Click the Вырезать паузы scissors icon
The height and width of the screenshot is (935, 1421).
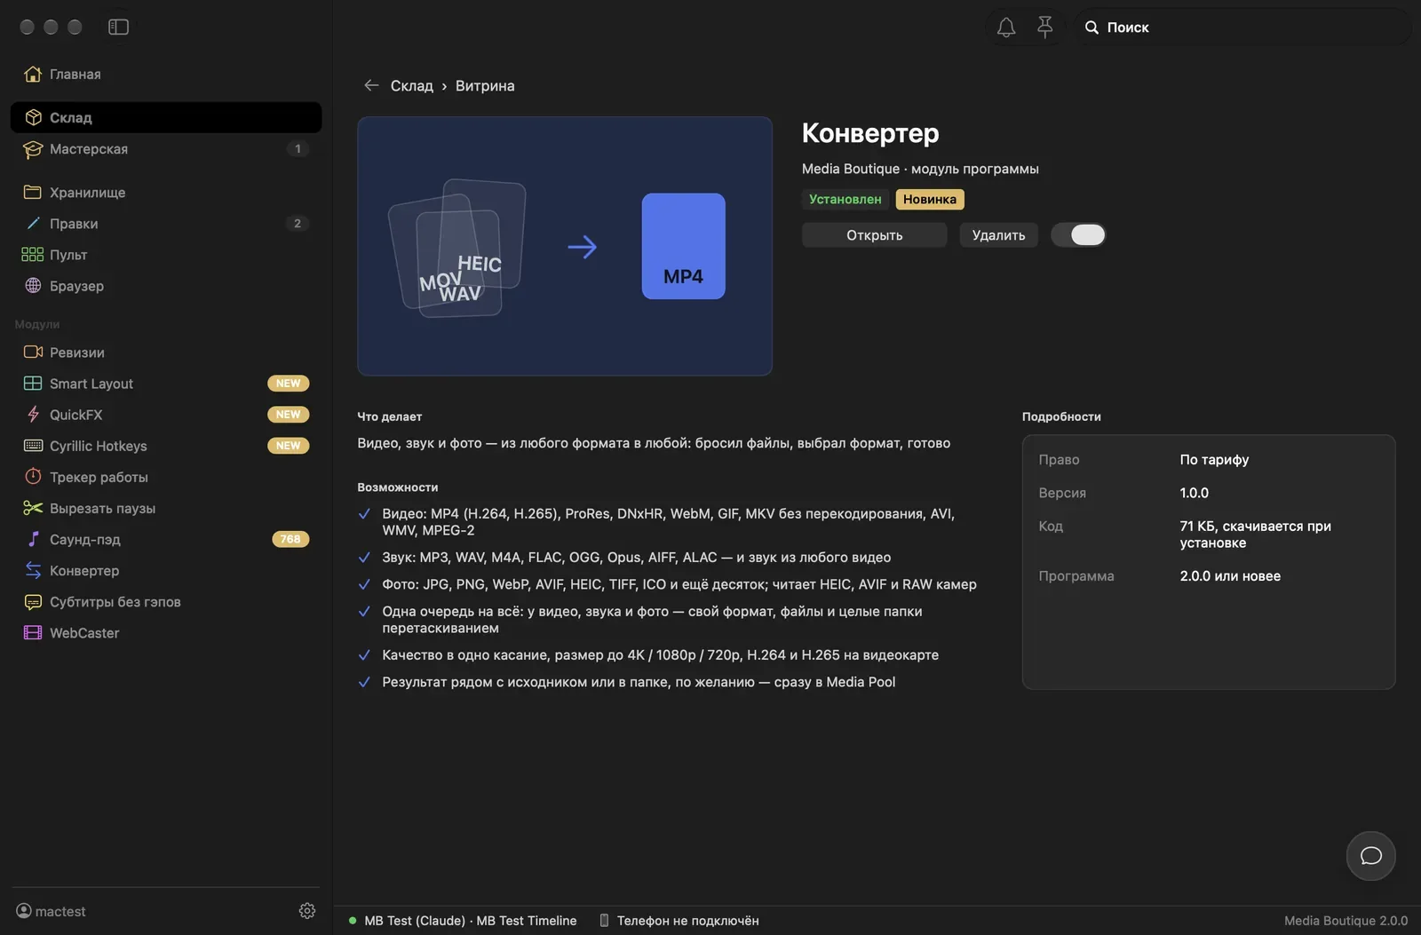click(x=33, y=508)
